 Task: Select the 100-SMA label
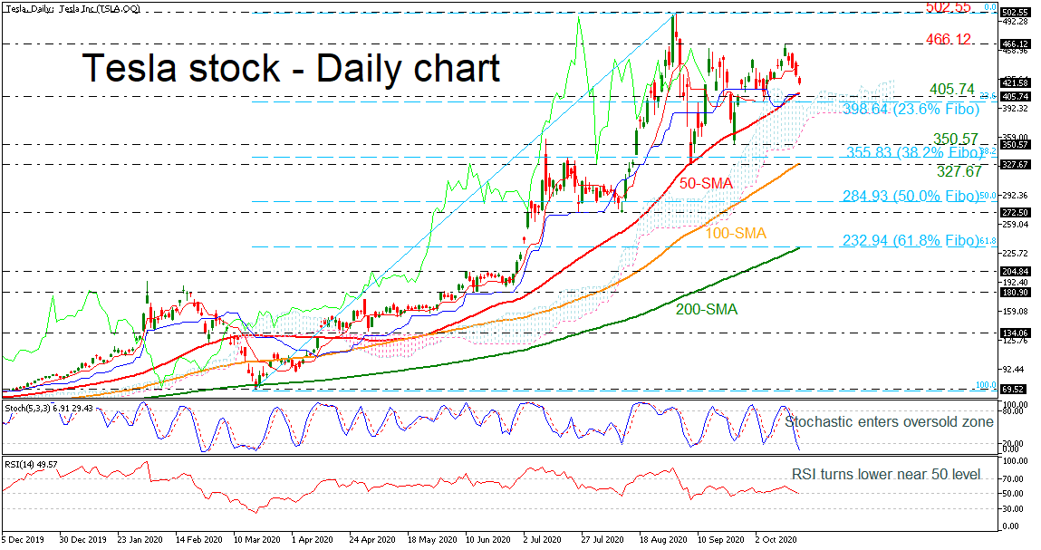pos(736,233)
